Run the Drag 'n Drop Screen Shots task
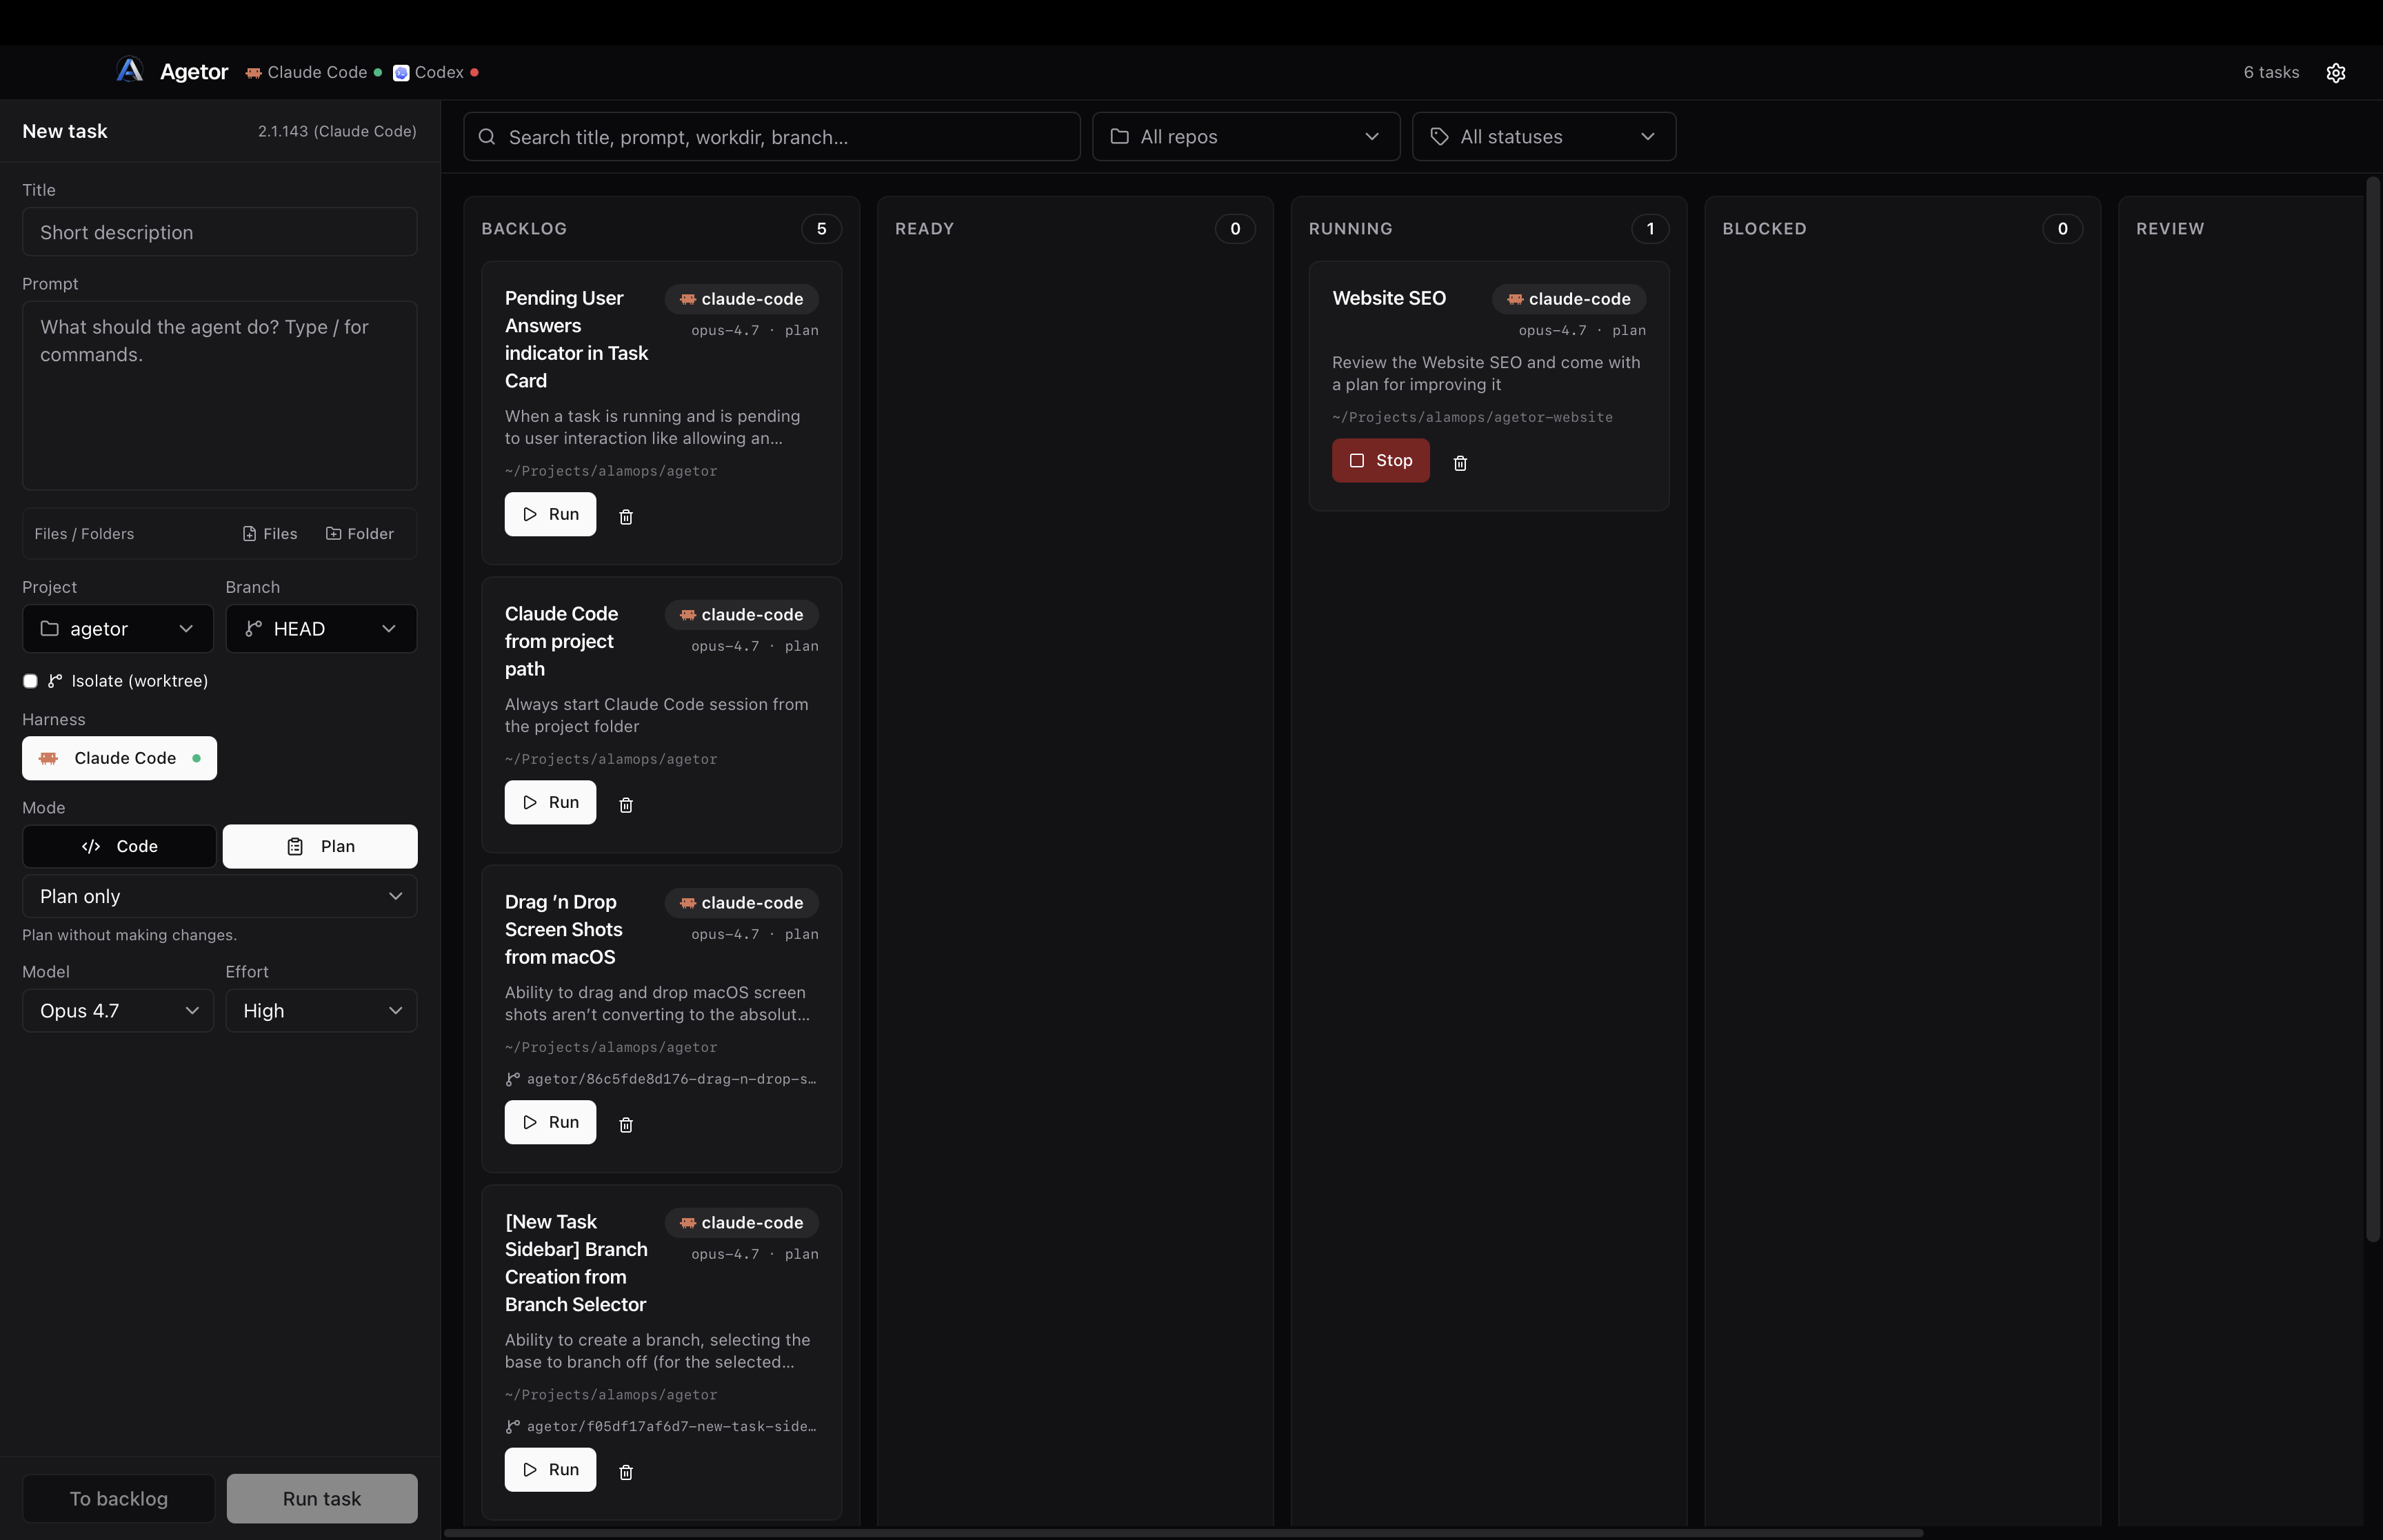 [550, 1122]
